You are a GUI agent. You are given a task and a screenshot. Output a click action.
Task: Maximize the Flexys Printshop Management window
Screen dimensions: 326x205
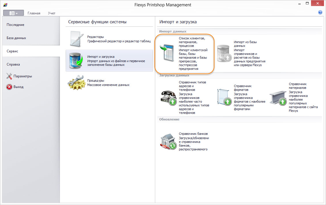pyautogui.click(x=307, y=3)
